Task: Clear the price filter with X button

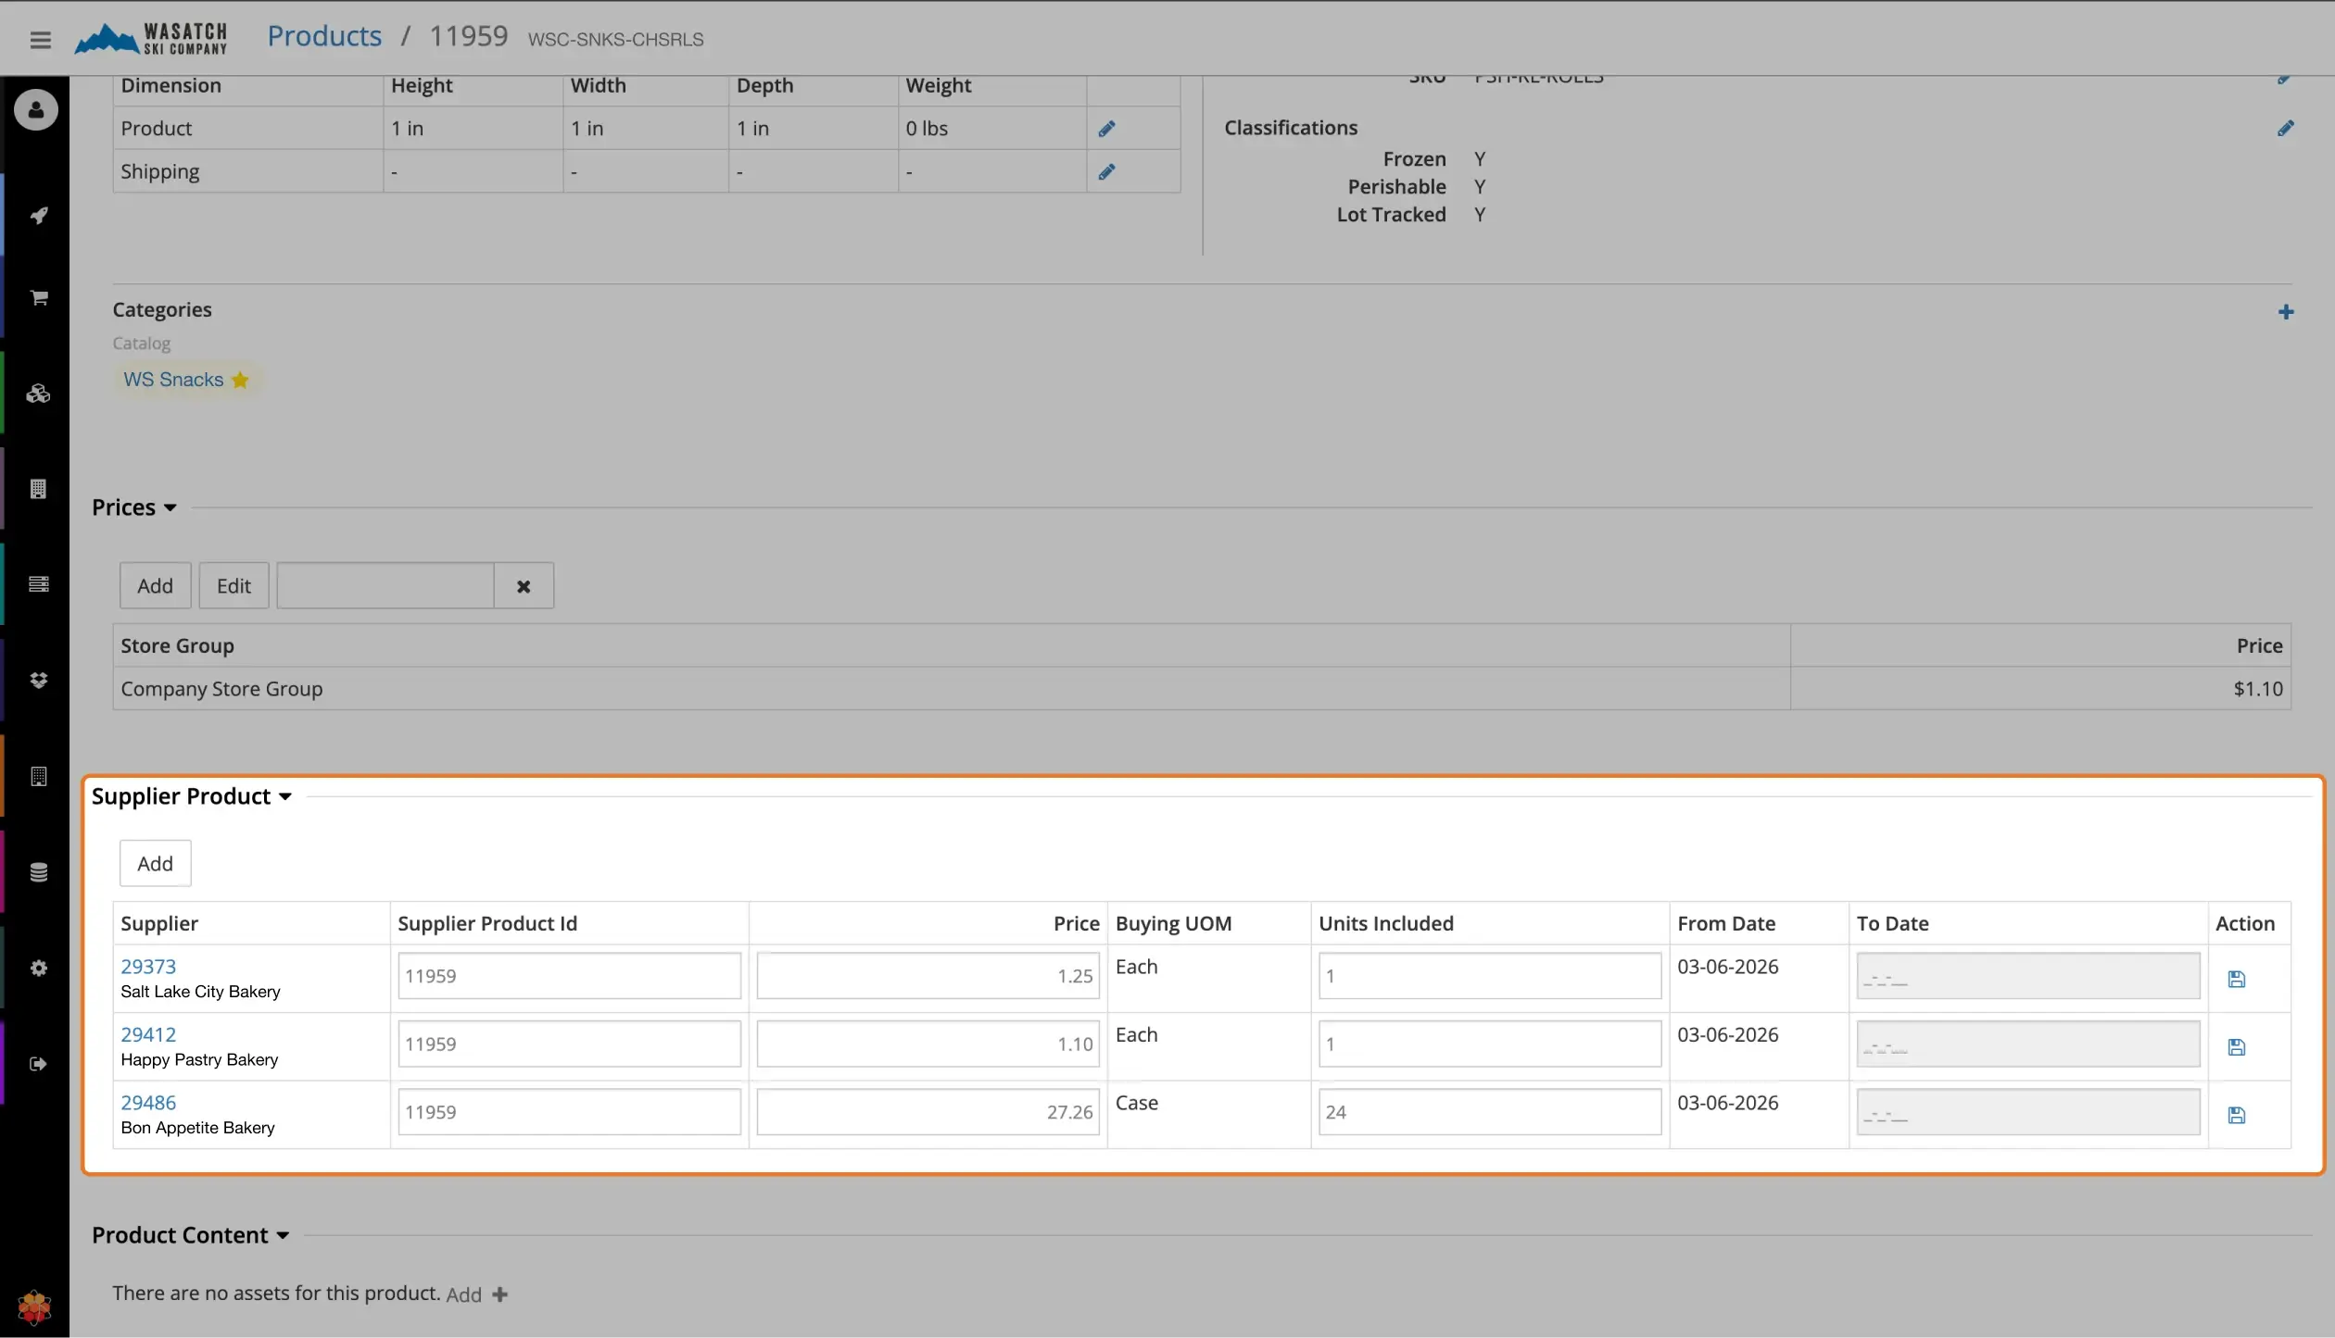Action: point(524,586)
